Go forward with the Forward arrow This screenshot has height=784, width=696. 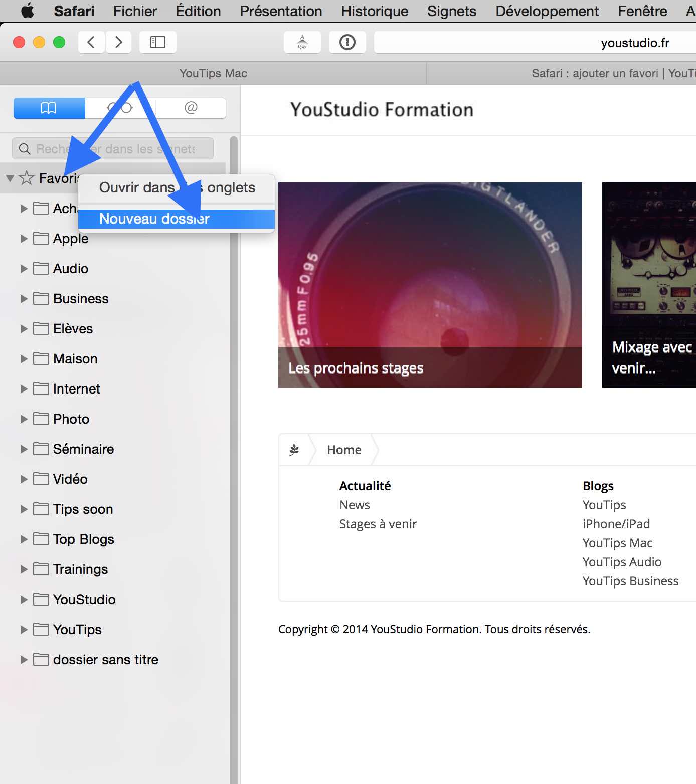point(118,42)
